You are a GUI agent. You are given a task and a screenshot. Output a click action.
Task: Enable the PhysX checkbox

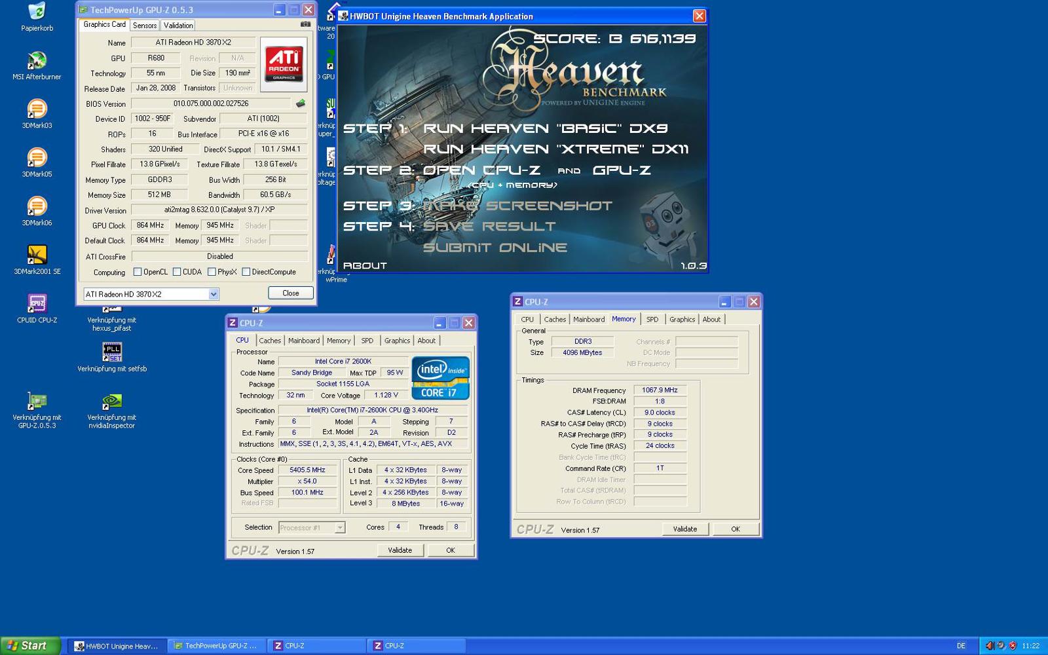212,271
